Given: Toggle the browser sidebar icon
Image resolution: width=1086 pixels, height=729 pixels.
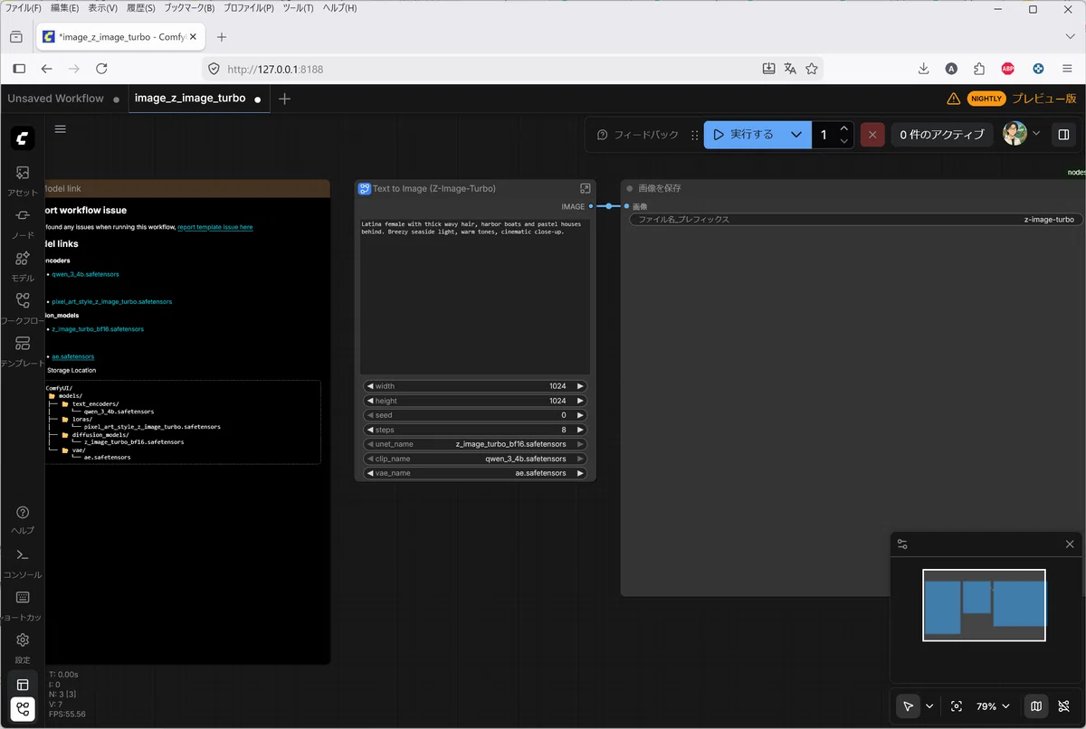Looking at the screenshot, I should tap(19, 69).
